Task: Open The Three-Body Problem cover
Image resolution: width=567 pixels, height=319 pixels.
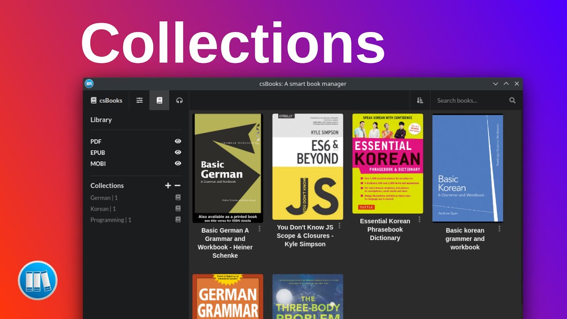Action: click(308, 296)
